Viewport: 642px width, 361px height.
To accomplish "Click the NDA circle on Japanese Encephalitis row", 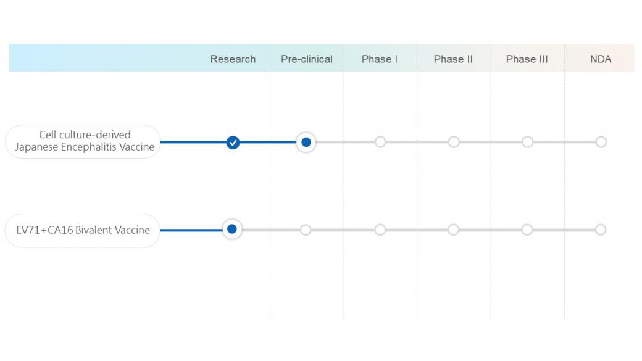I will [x=601, y=142].
